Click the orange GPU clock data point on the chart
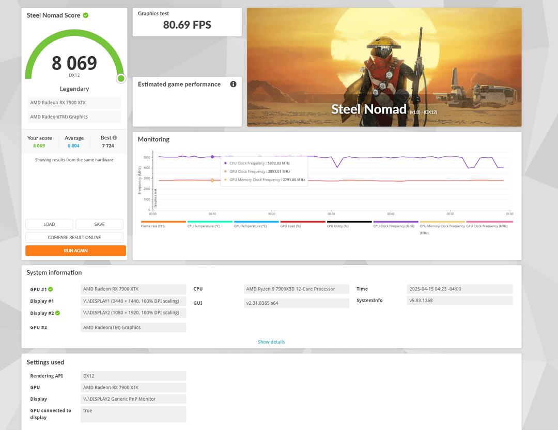 212,180
